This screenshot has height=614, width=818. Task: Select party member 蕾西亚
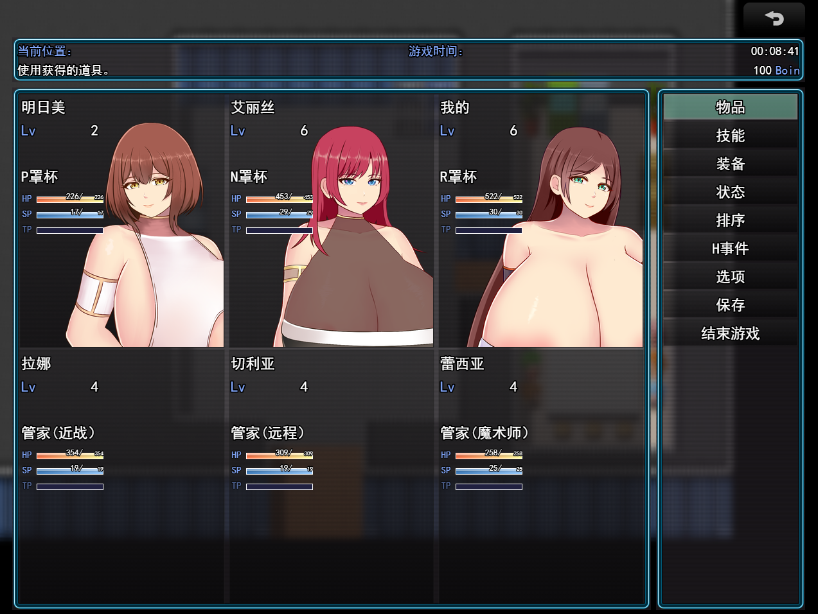click(540, 475)
